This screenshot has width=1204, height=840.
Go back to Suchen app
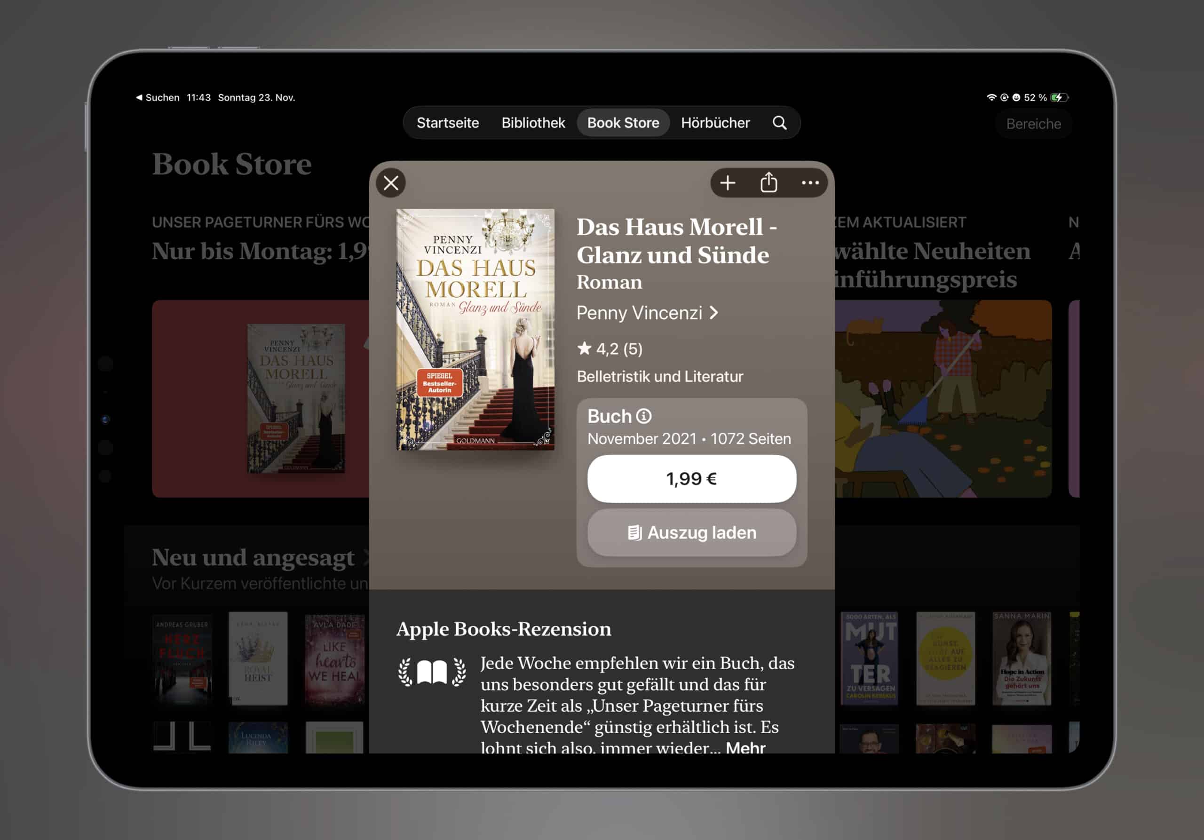point(157,97)
